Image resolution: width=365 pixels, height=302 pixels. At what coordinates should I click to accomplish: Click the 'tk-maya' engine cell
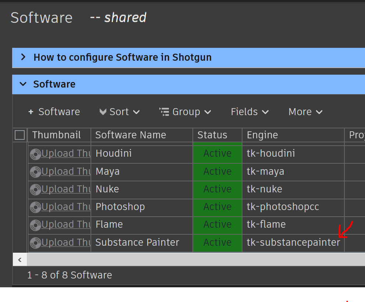[x=293, y=172]
